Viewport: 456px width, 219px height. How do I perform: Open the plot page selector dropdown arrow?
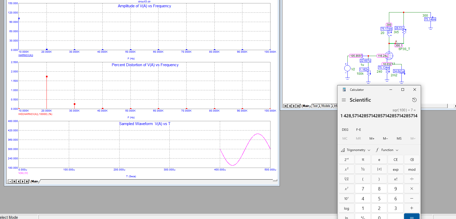point(10,181)
